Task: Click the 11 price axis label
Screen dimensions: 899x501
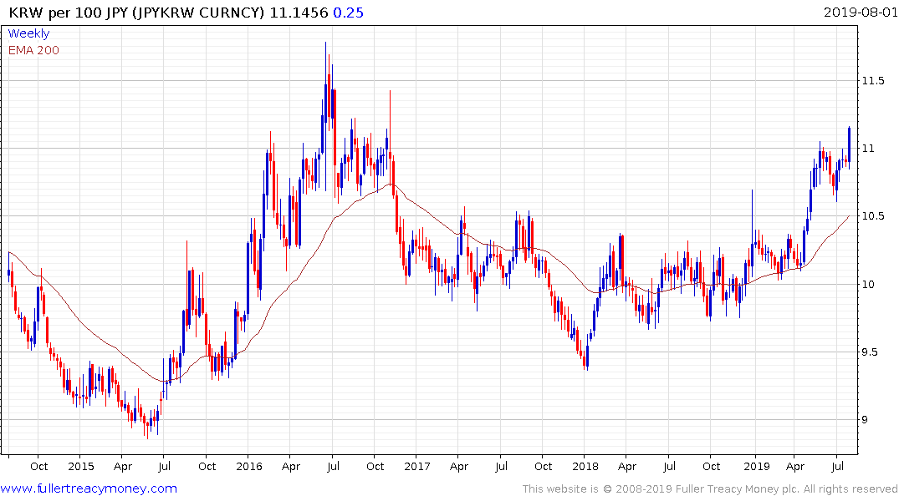Action: pos(867,149)
